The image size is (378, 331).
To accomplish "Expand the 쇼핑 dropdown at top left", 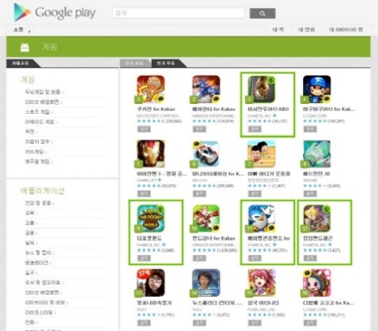I will coord(22,30).
